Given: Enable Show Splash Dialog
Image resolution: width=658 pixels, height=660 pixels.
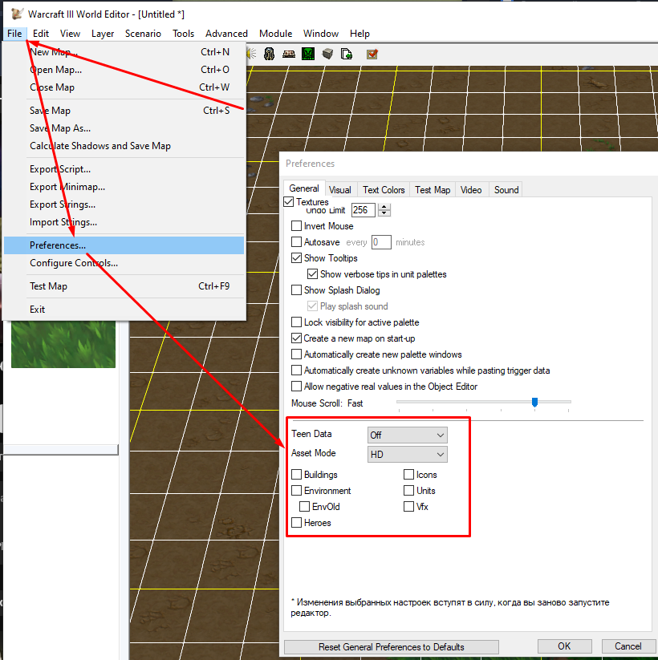Looking at the screenshot, I should [x=297, y=290].
